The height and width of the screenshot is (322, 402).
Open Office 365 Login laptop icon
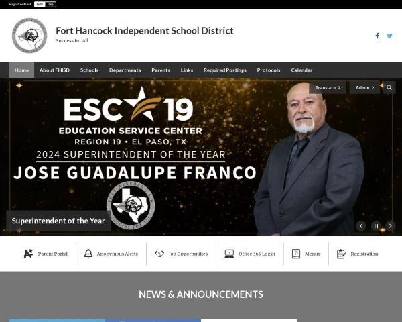pyautogui.click(x=229, y=254)
